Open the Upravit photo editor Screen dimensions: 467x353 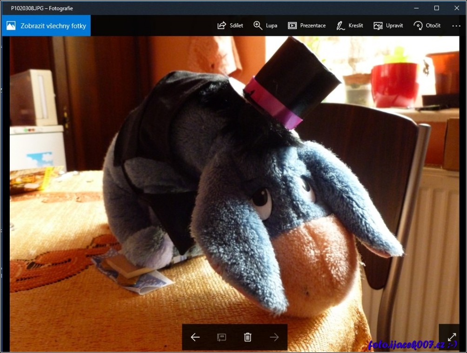click(388, 26)
